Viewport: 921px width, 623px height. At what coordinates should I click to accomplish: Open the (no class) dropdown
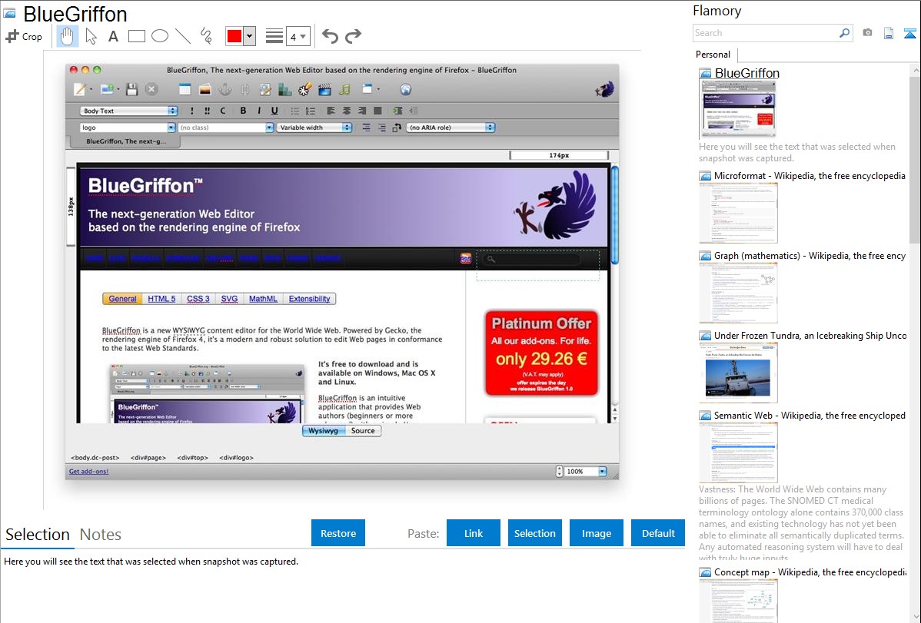tap(226, 128)
